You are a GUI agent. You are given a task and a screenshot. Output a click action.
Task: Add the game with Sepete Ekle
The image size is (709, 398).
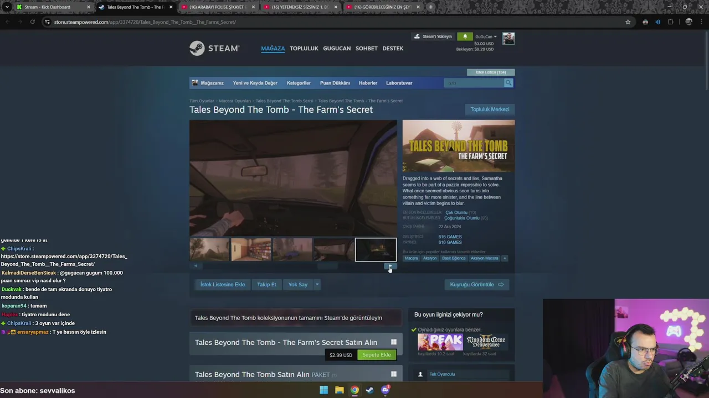point(377,355)
